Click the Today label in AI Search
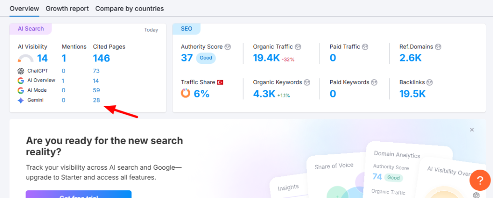 151,30
